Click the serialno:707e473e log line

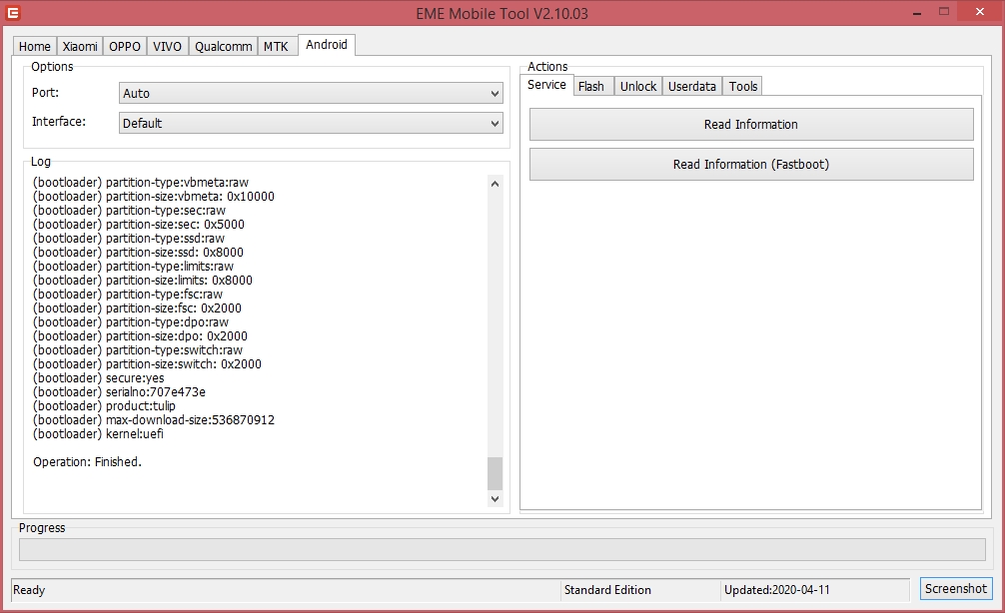pos(119,392)
